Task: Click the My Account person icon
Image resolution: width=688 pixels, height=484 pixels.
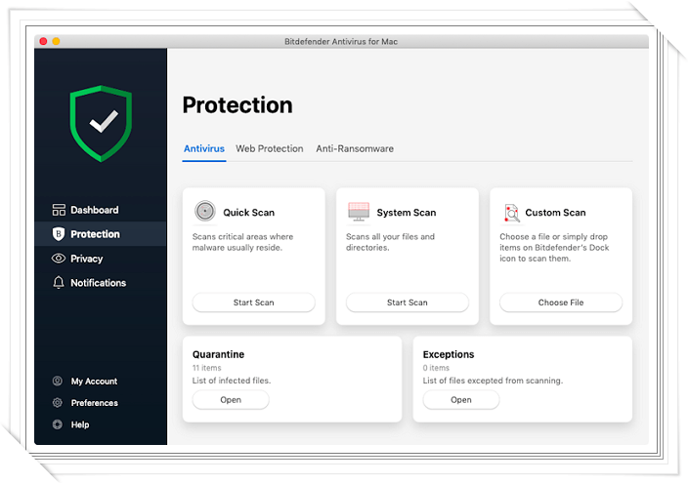Action: coord(58,381)
